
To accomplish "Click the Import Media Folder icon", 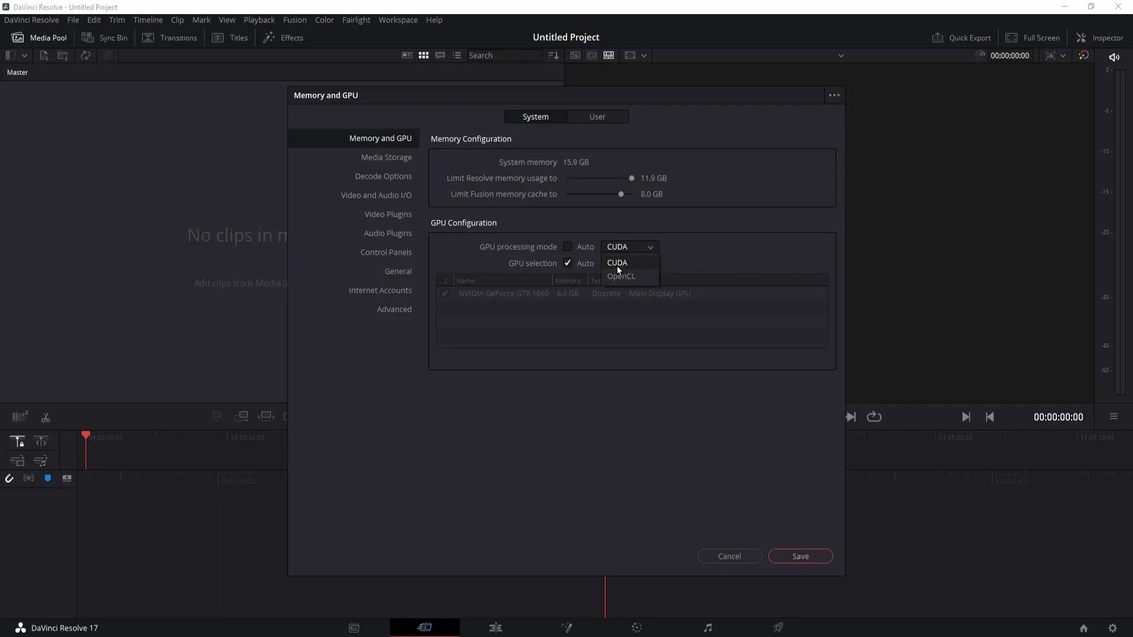I will click(x=63, y=55).
